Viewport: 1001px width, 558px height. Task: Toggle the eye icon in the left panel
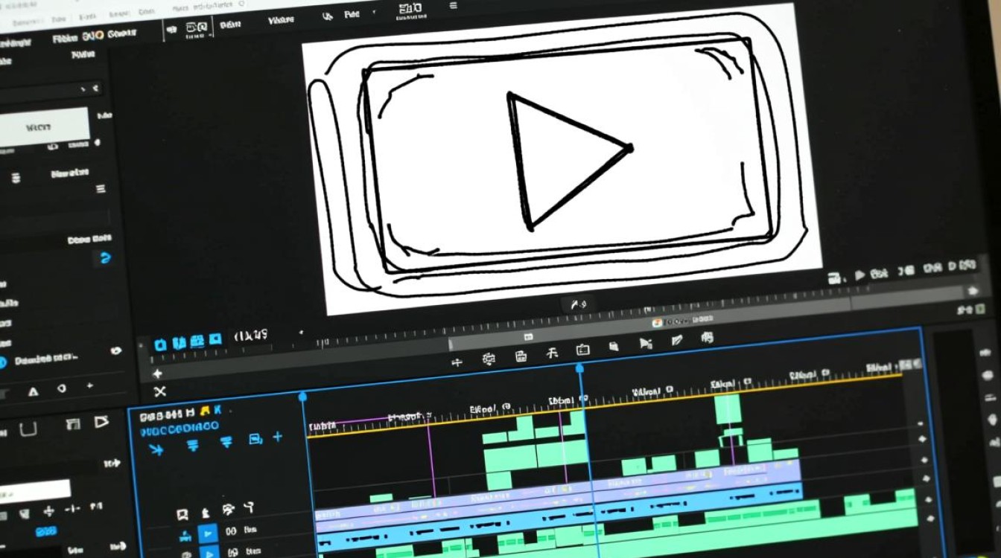(x=116, y=350)
